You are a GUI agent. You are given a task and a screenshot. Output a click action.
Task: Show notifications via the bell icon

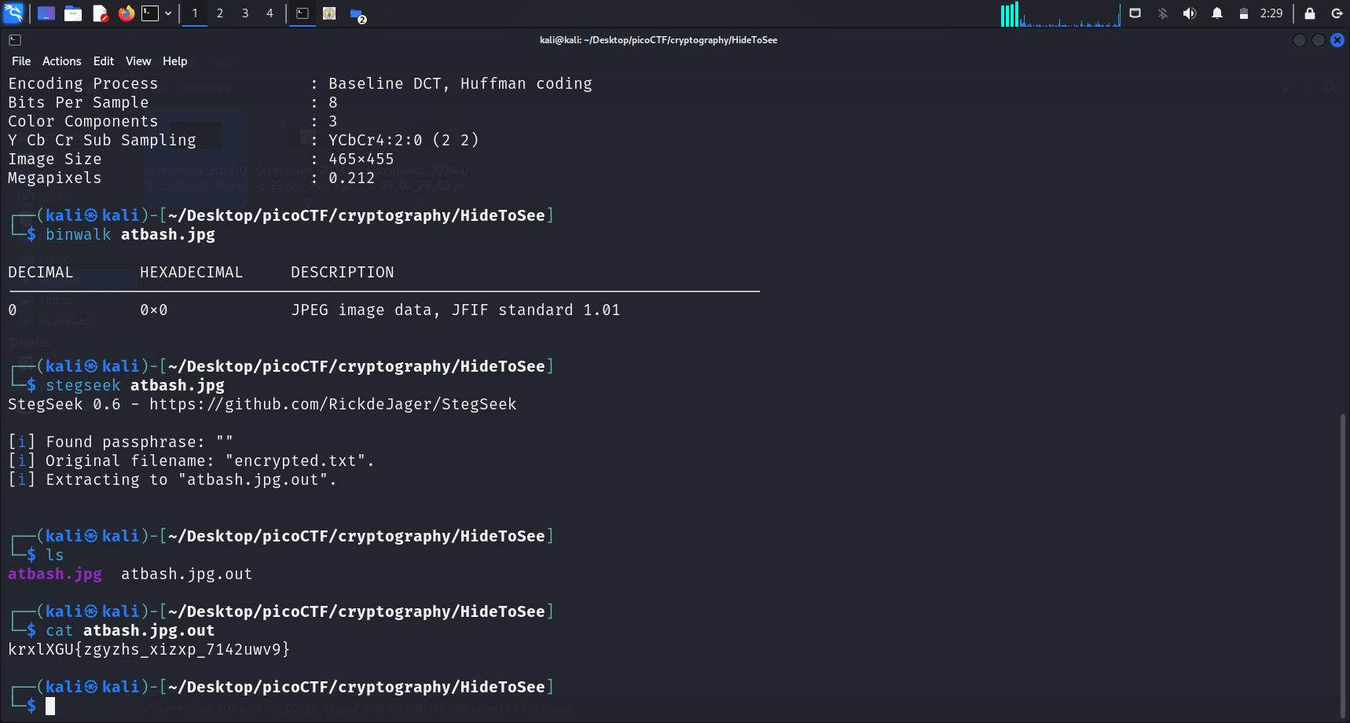coord(1216,13)
